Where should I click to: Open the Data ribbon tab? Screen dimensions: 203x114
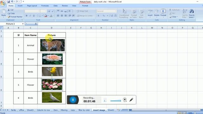(56, 6)
